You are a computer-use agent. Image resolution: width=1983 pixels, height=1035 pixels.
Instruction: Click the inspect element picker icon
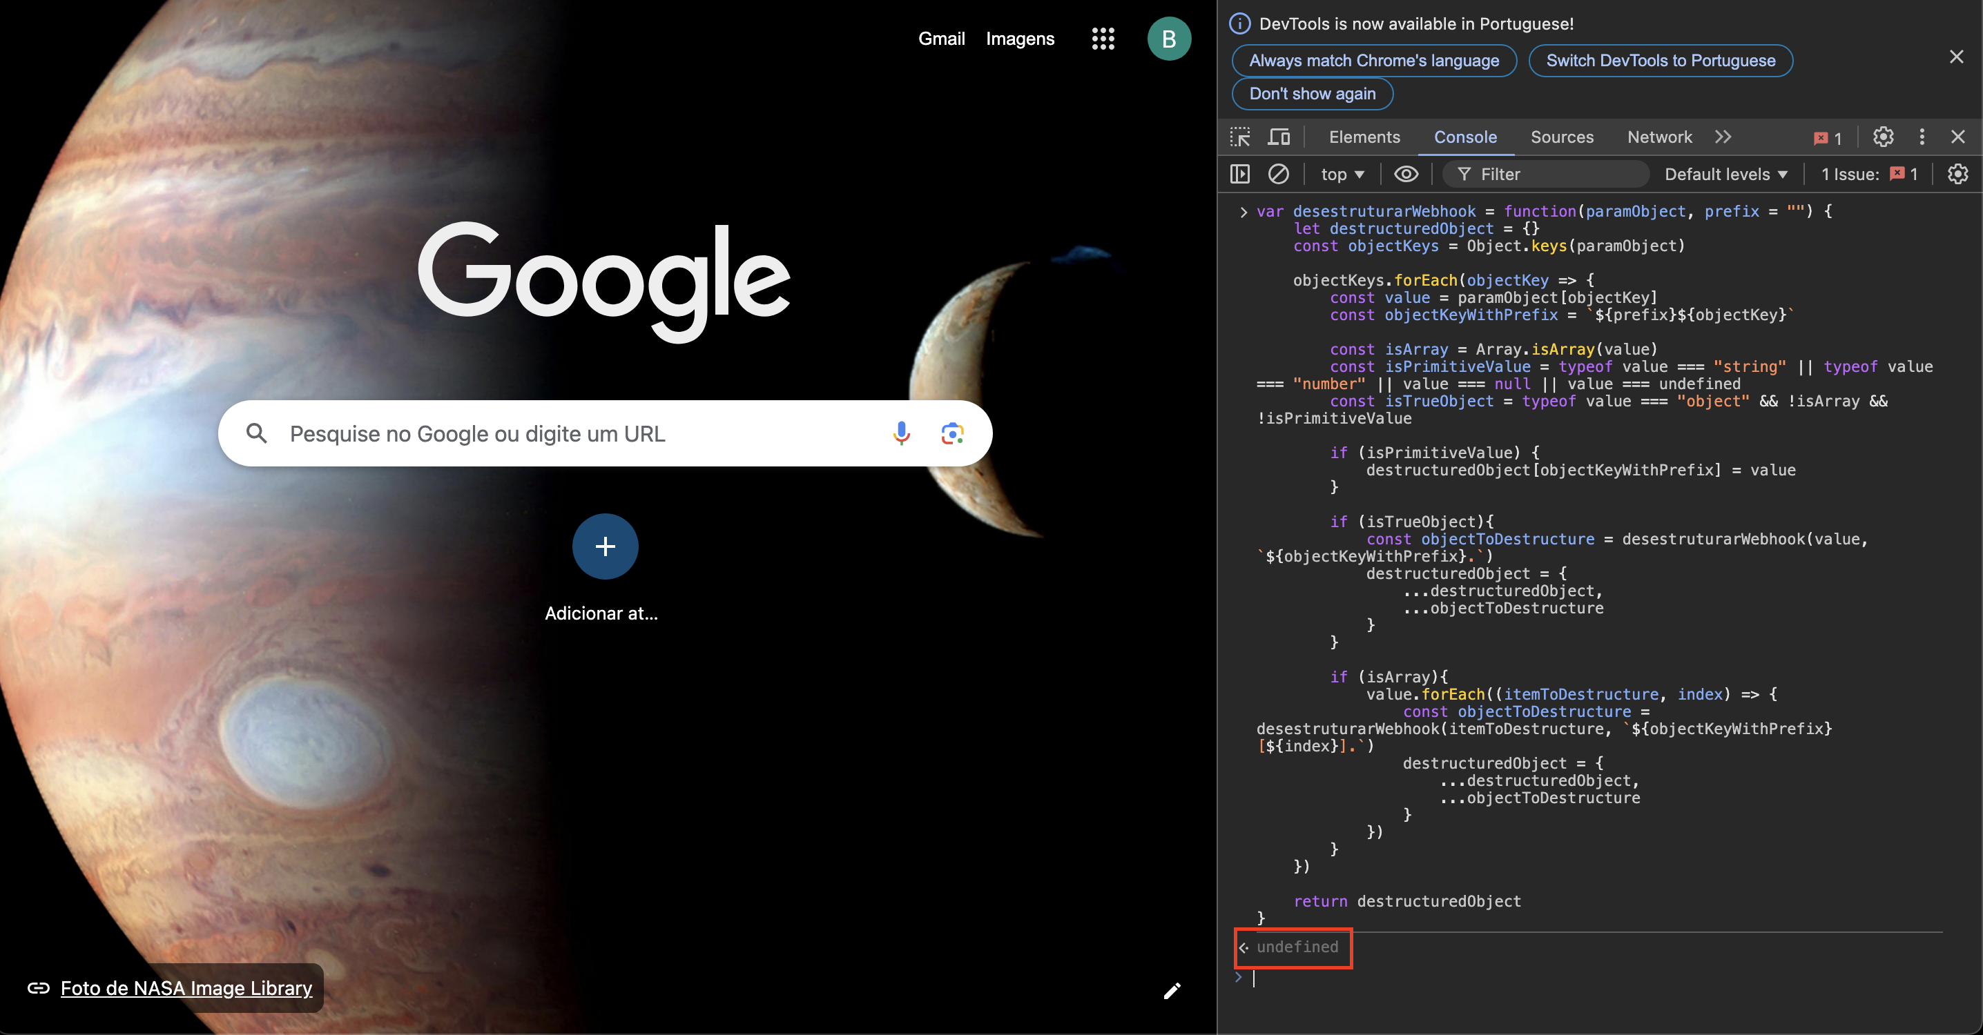[x=1240, y=137]
